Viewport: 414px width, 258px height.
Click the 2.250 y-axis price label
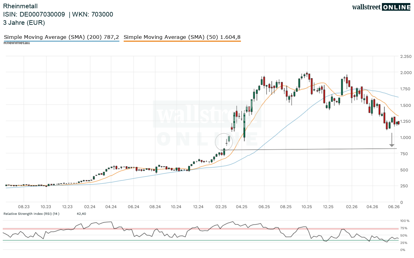[406, 56]
